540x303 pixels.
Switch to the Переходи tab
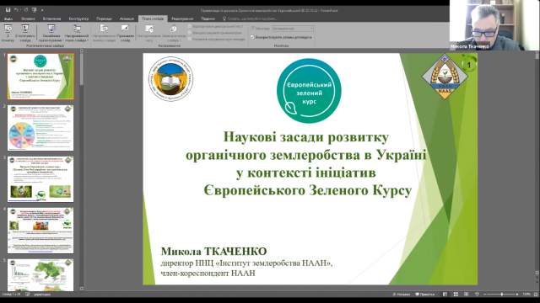(104, 19)
